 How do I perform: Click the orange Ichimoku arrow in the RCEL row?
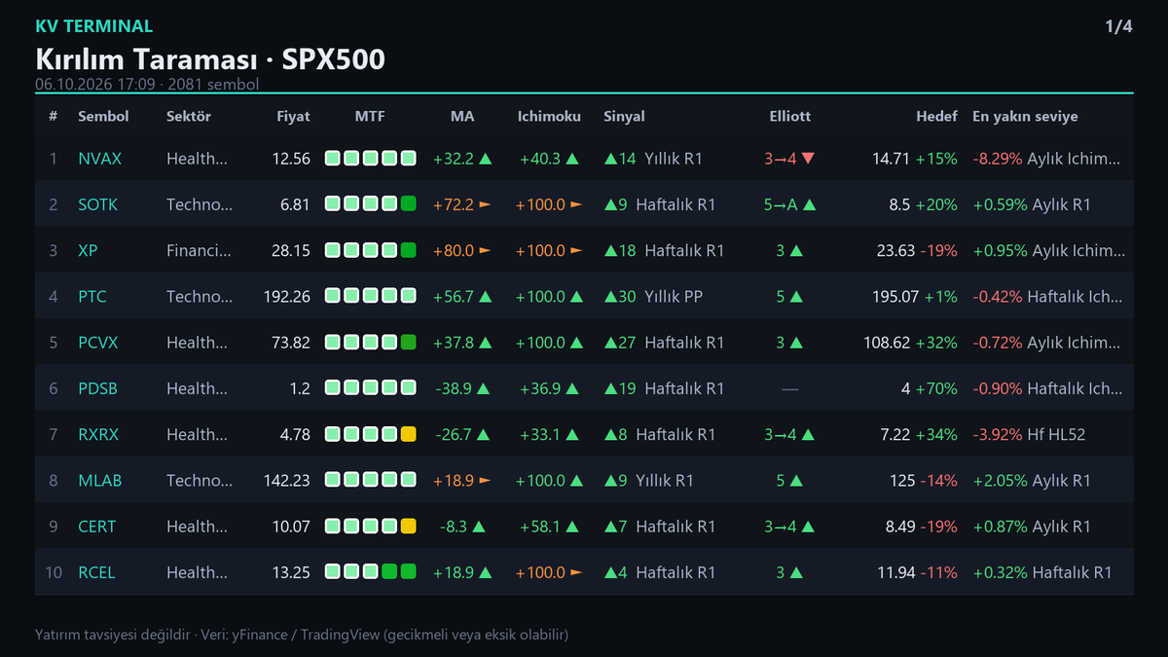[x=575, y=572]
